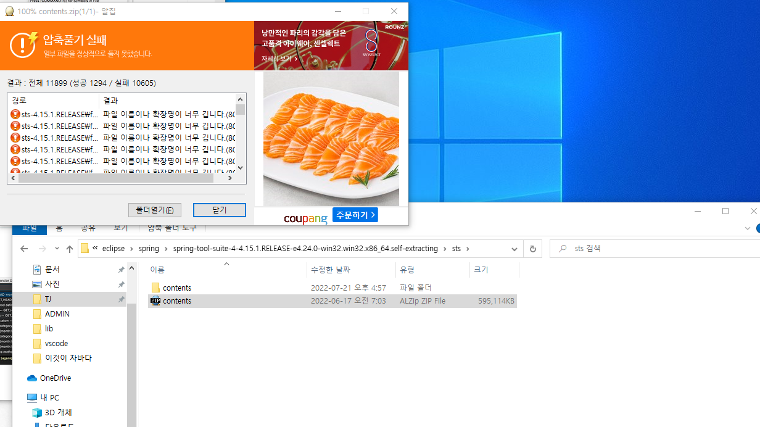
Task: Click 내 PC in navigation pane
Action: pos(49,398)
